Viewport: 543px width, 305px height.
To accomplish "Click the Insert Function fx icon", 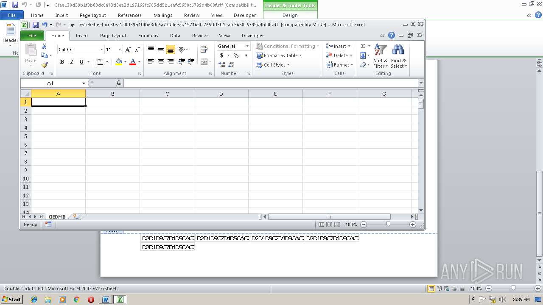I will tap(118, 83).
